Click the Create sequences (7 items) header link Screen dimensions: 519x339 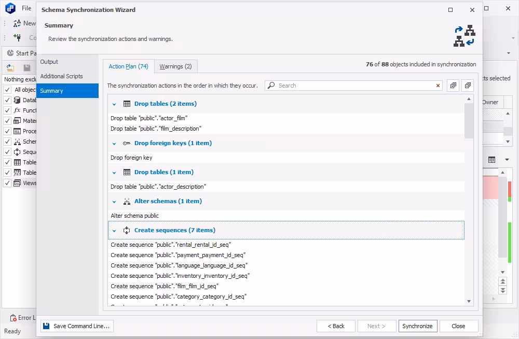tap(175, 230)
